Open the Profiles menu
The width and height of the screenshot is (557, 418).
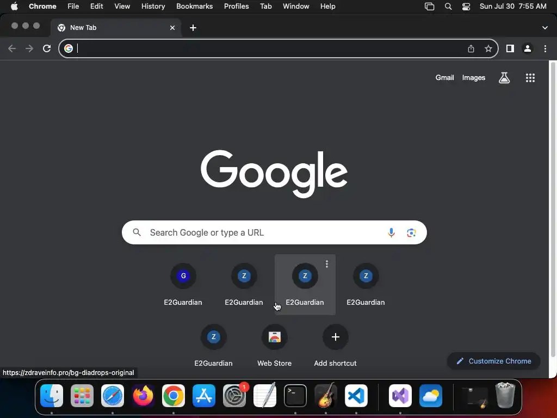coord(237,7)
